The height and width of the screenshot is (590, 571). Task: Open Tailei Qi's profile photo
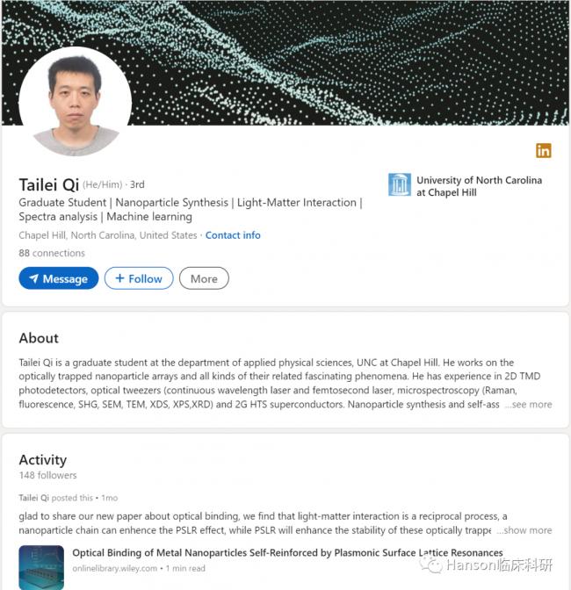point(76,103)
